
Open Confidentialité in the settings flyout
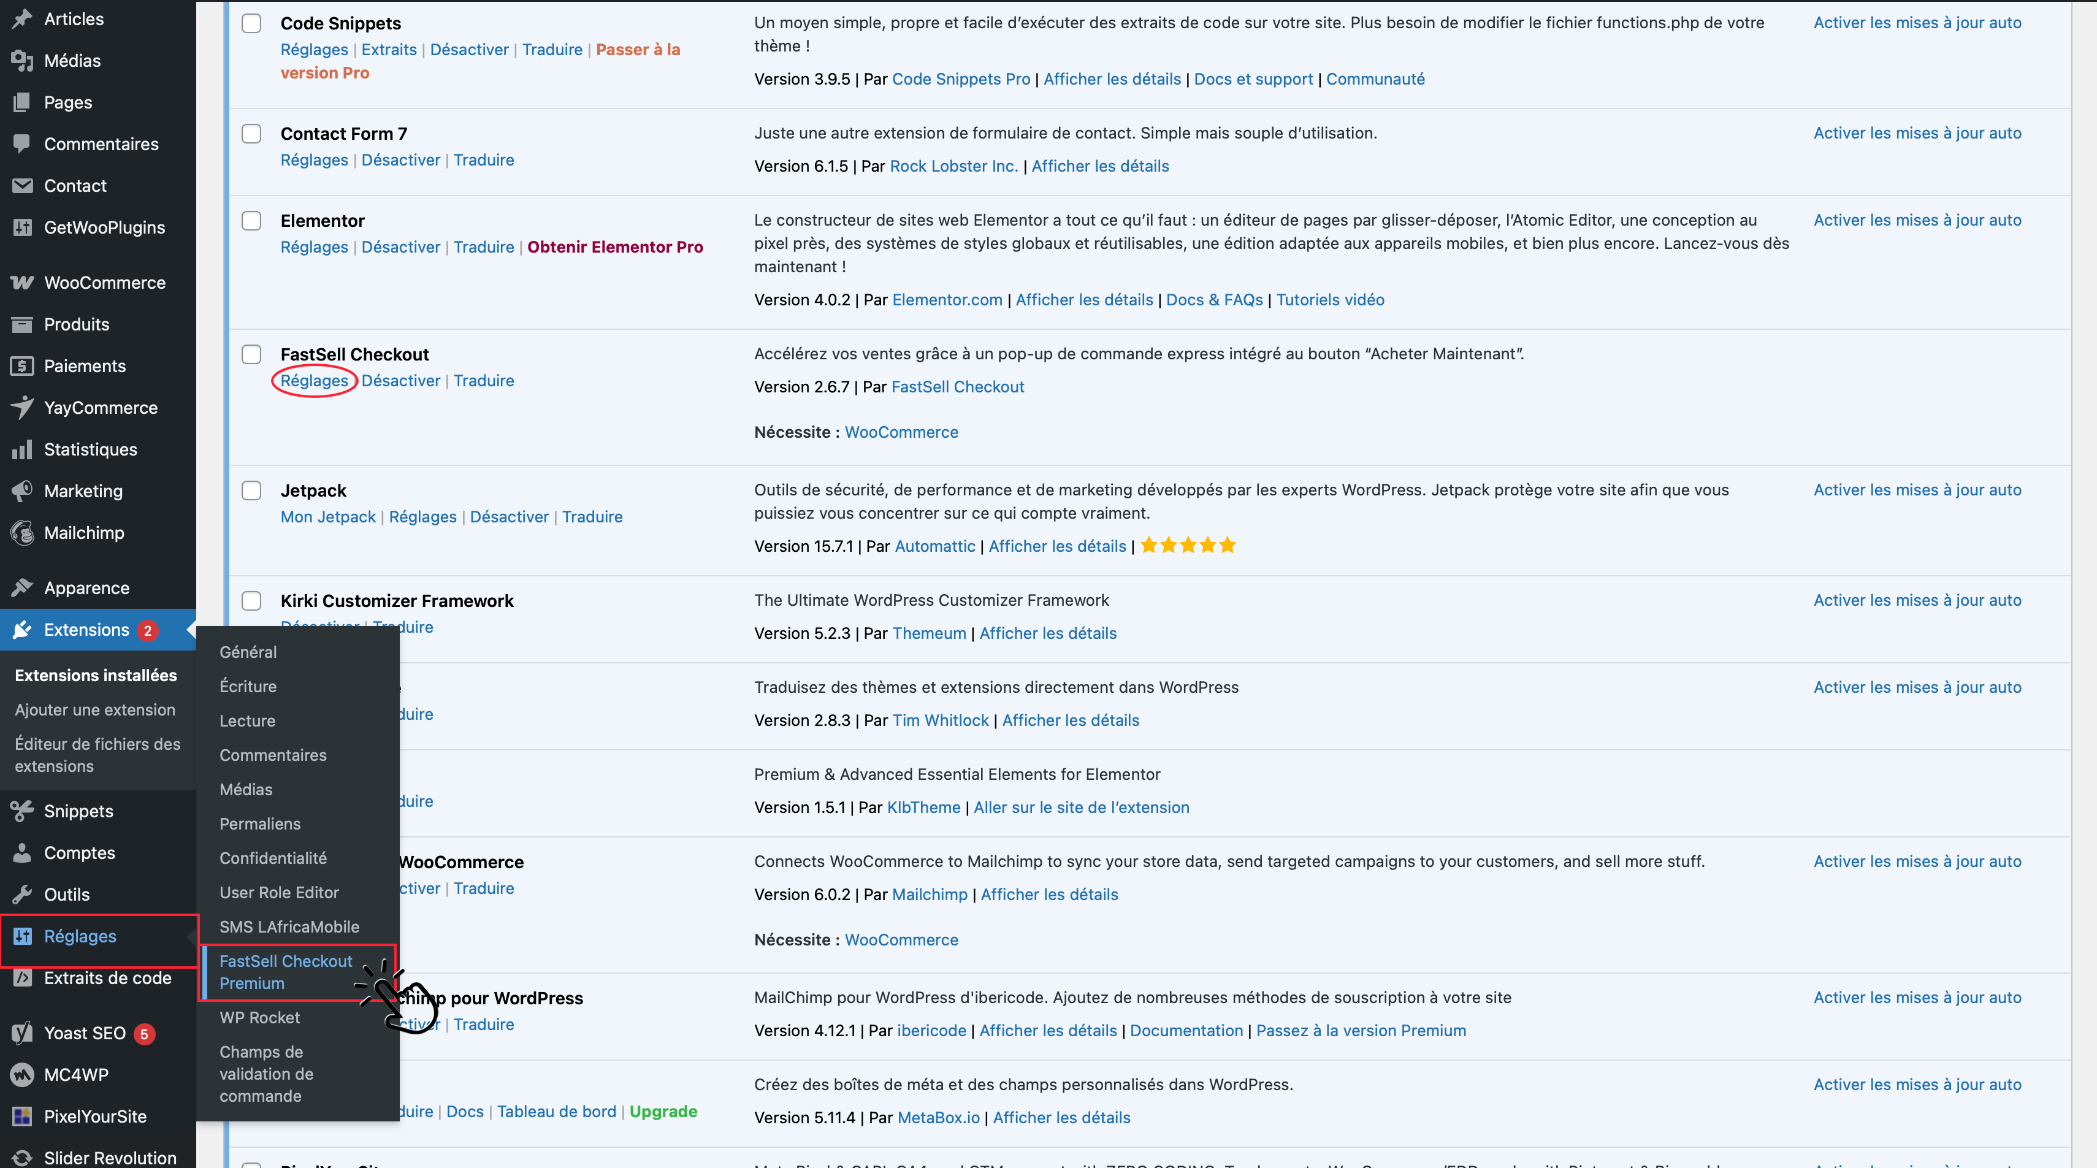(273, 858)
